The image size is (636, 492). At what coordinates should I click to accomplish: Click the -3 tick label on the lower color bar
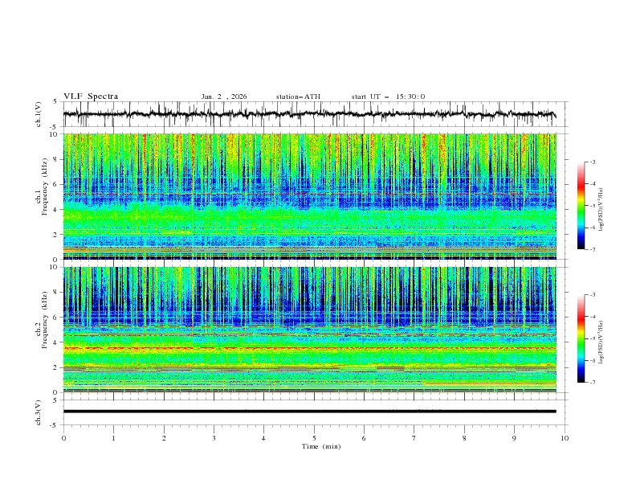click(592, 296)
